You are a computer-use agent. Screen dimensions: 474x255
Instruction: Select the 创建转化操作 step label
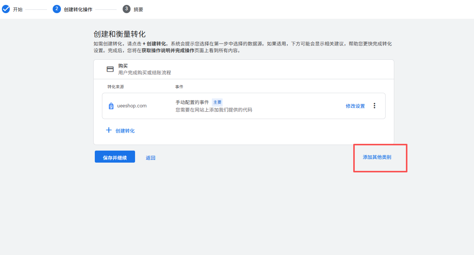[78, 9]
